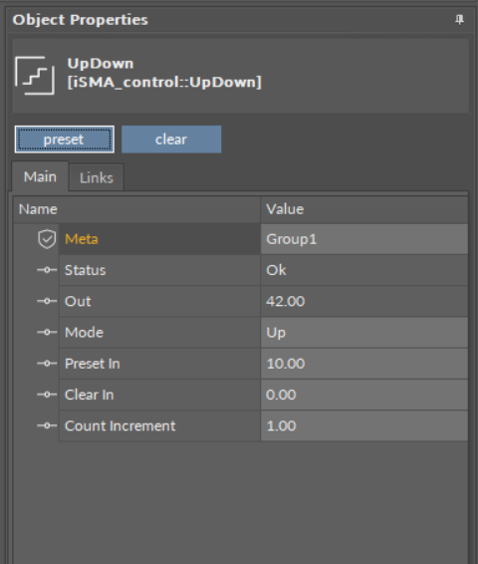Click the slot icon beside Status
Screen dimensions: 478x564
(x=47, y=270)
